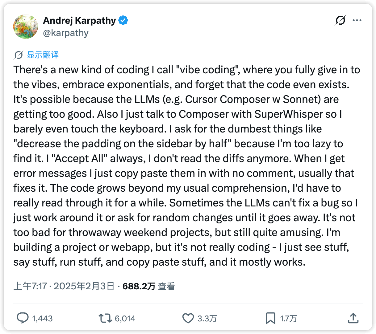Click the 688.2万 查看 view count
Viewport: 376px width, 334px height.
click(148, 286)
